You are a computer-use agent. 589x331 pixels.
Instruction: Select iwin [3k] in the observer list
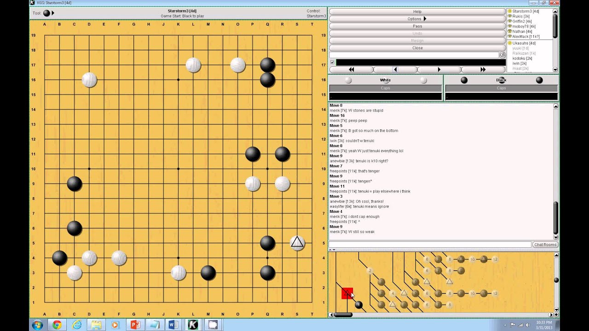click(x=520, y=63)
